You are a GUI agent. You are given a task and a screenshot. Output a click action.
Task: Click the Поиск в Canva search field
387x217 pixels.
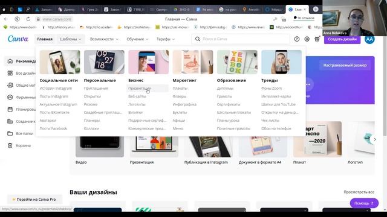pos(241,39)
